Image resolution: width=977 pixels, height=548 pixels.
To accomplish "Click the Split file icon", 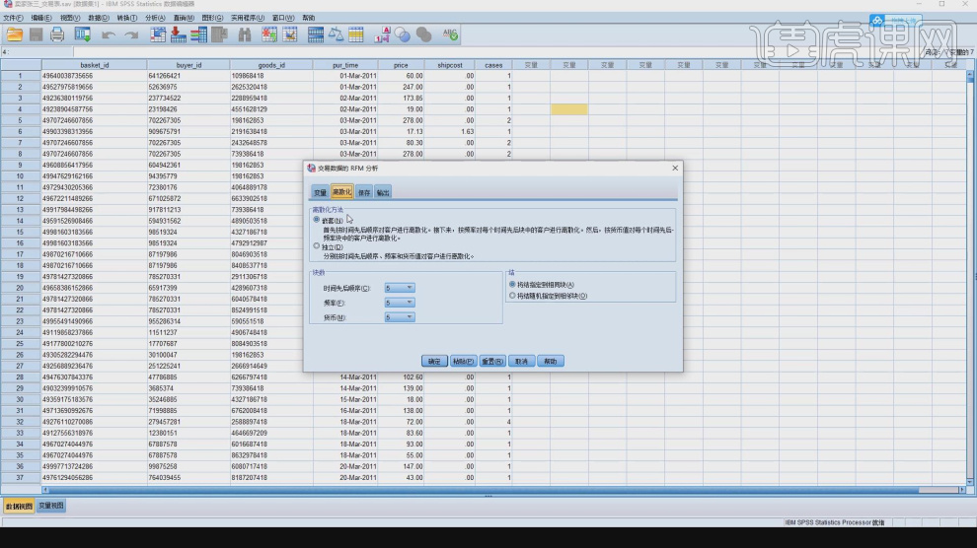I will click(x=315, y=34).
